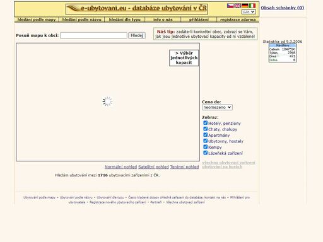Open the CZK currency dropdown

249,12
